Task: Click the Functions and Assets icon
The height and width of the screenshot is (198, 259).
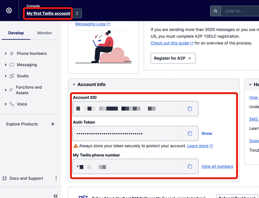Action: (11, 90)
